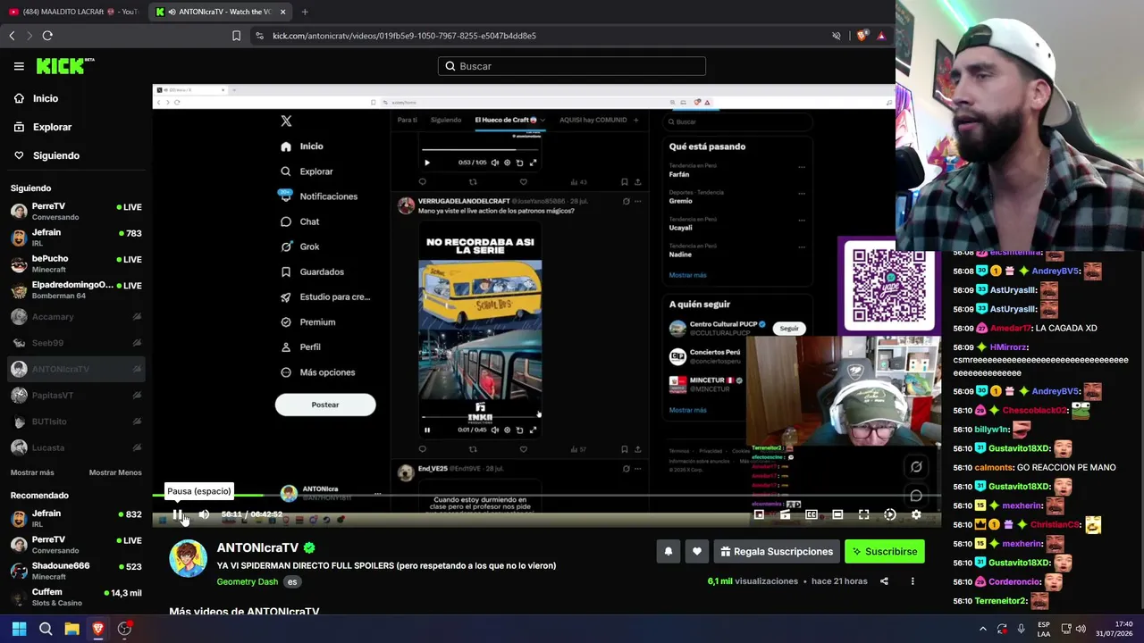Toggle closed captions in the player
Image resolution: width=1144 pixels, height=643 pixels.
812,514
